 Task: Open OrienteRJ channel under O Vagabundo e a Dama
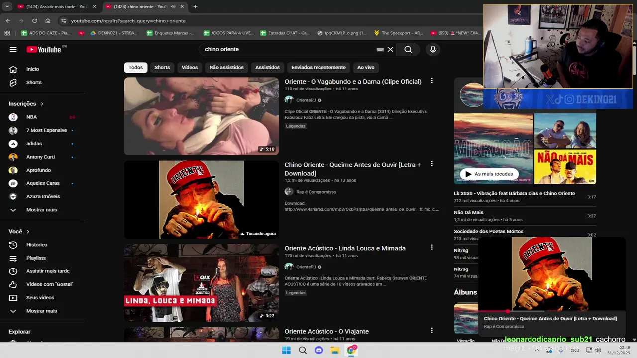click(306, 100)
